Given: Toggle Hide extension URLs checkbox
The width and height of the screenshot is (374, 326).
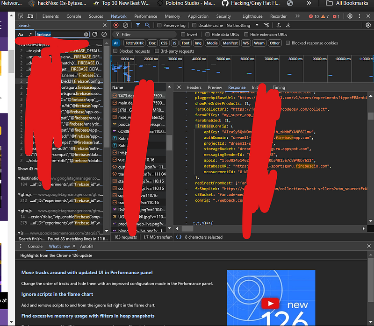Looking at the screenshot, I should coord(246,35).
